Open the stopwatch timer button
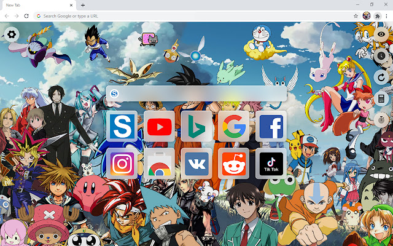393x246 pixels. coord(381,120)
